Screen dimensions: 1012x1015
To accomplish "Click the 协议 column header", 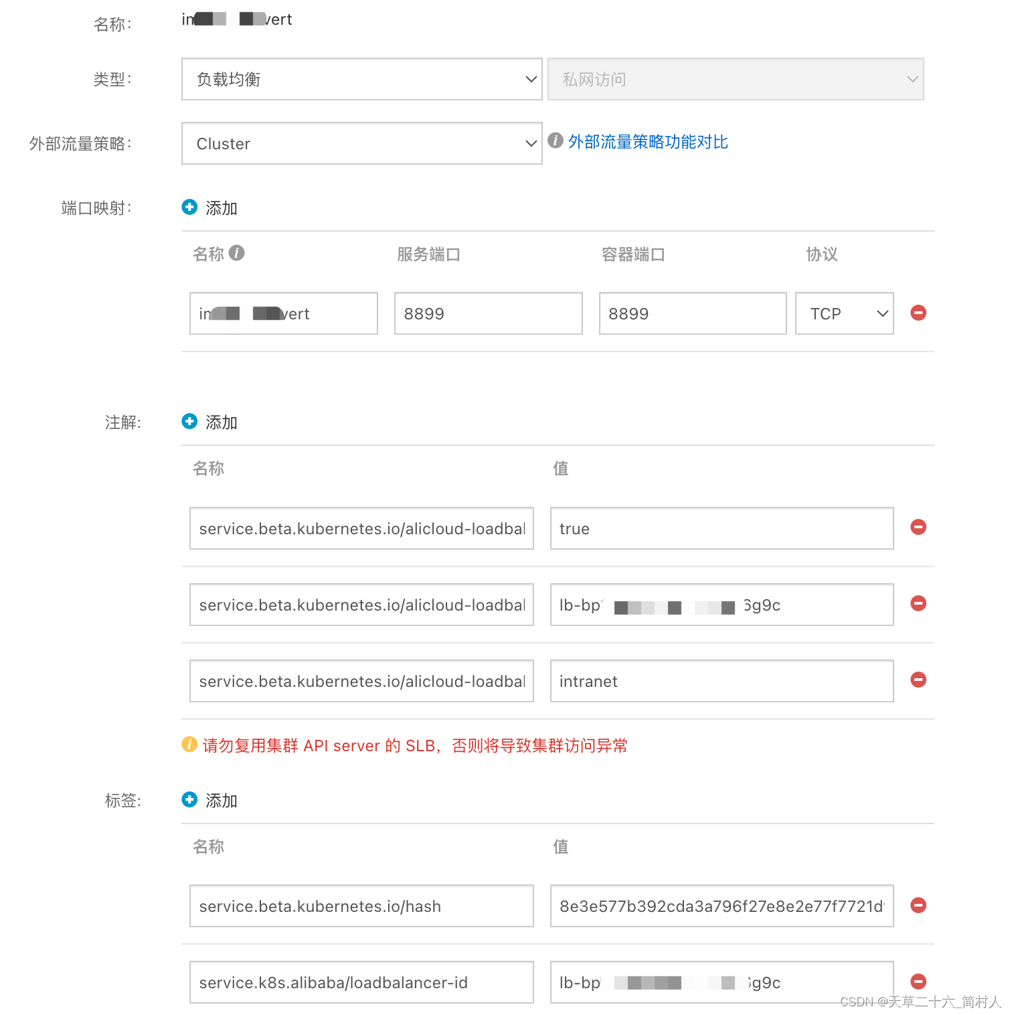I will click(x=822, y=254).
